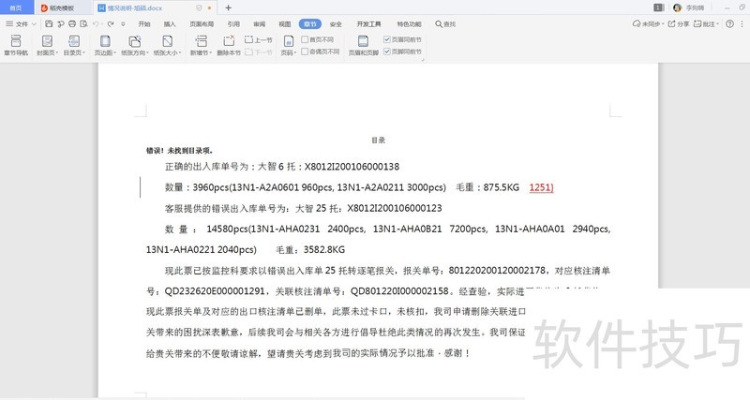Open the 首页 home tab

(16, 7)
